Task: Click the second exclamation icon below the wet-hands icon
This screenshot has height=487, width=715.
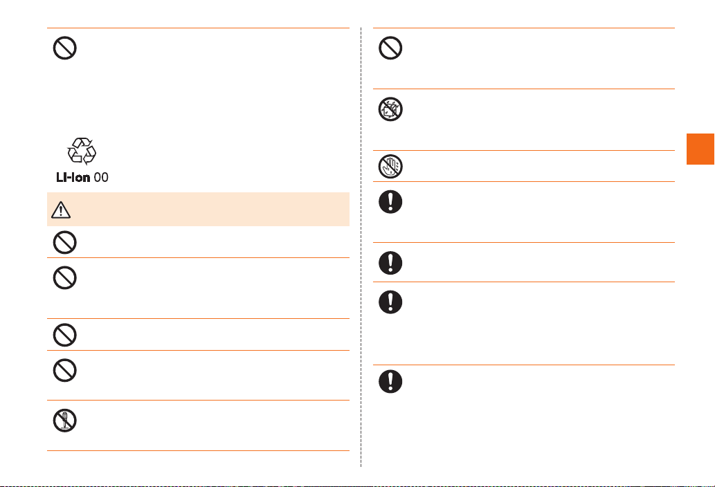Action: (x=390, y=263)
